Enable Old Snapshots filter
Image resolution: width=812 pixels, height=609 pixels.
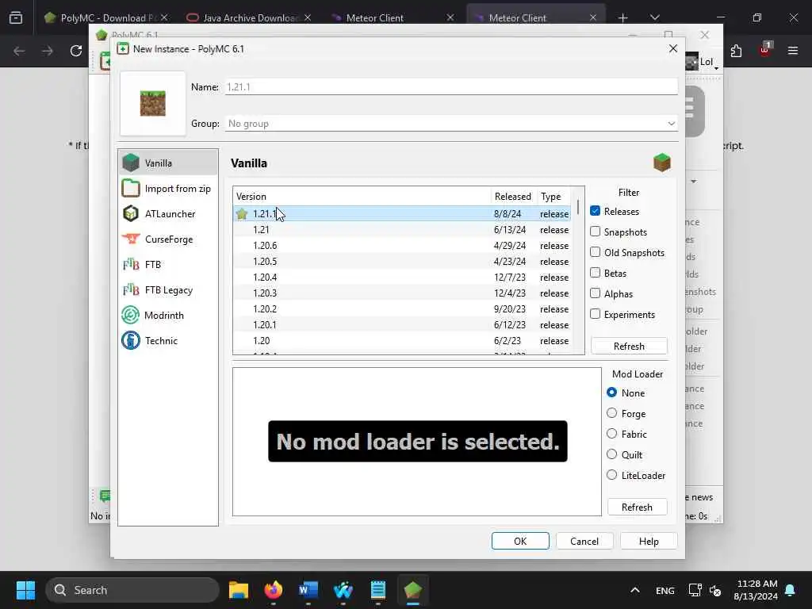click(x=595, y=252)
